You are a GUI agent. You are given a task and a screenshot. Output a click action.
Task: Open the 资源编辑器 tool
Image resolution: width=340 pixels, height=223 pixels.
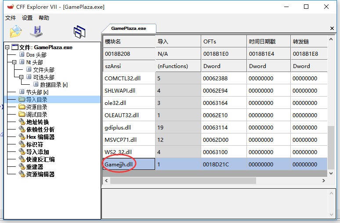[x=40, y=174]
